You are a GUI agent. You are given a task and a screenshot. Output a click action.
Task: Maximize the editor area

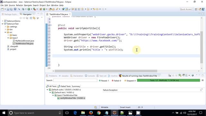coord(202,14)
